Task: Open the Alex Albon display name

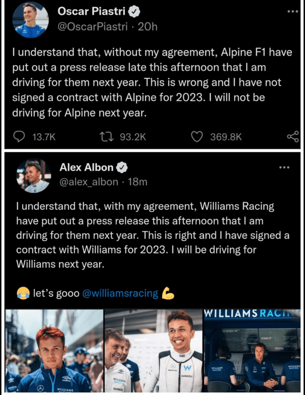Action: tap(87, 168)
